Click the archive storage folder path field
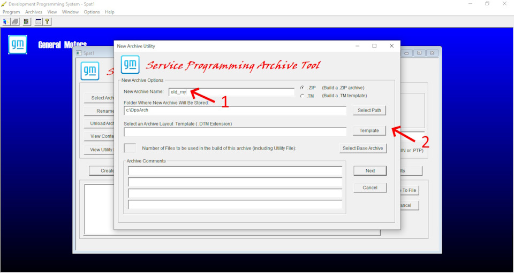This screenshot has height=273, width=514. 235,111
